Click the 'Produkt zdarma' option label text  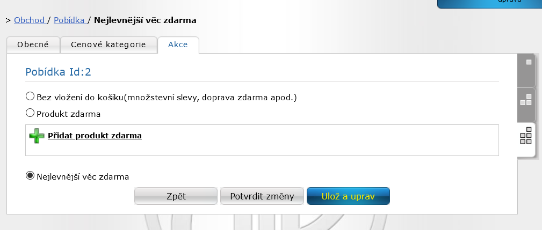[68, 114]
